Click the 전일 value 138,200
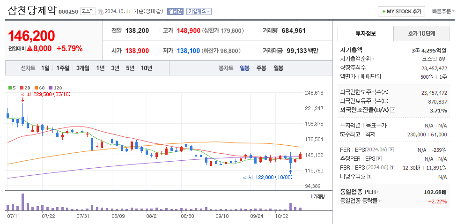 point(137,30)
